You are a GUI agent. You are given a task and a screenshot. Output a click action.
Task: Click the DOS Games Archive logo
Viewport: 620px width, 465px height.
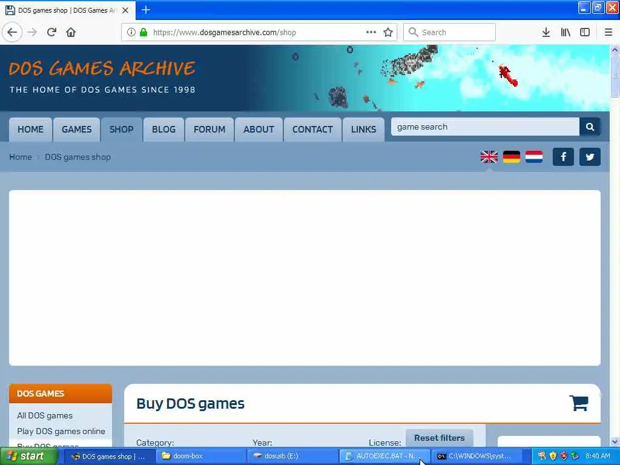[102, 77]
